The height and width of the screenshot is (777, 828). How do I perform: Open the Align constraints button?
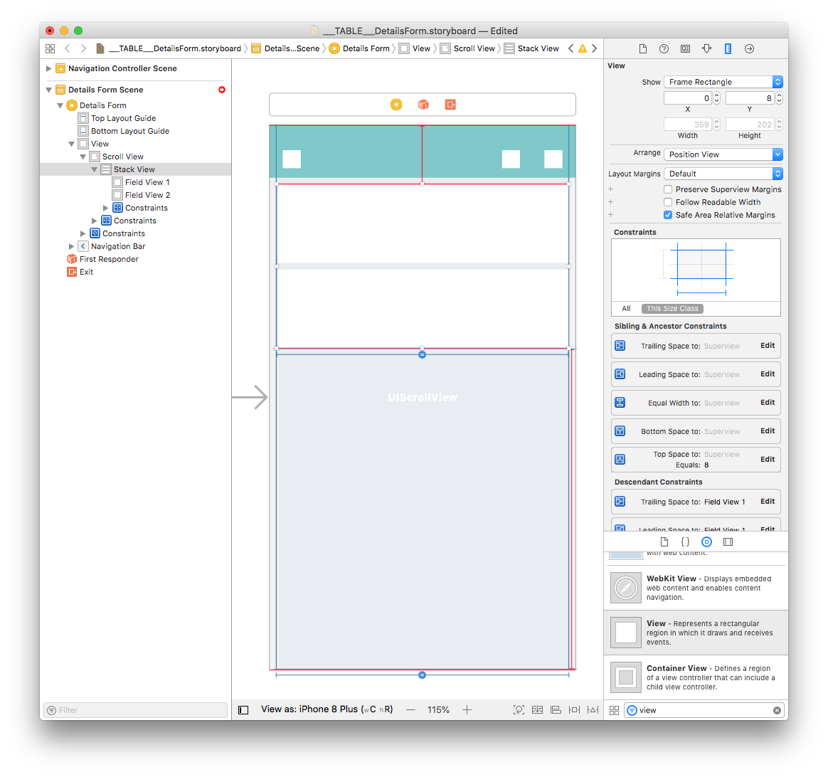coord(556,710)
